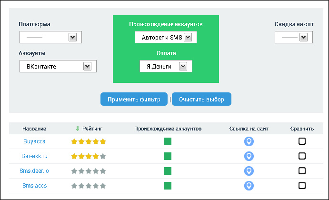Open the site link icon for Bar-akk.ru
Screen dimensions: 329x200
tap(249, 156)
